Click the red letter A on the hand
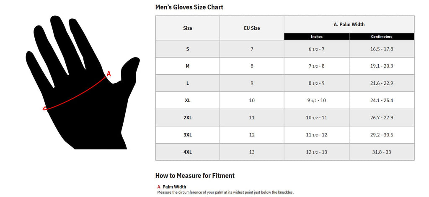The width and height of the screenshot is (429, 197). [x=109, y=74]
